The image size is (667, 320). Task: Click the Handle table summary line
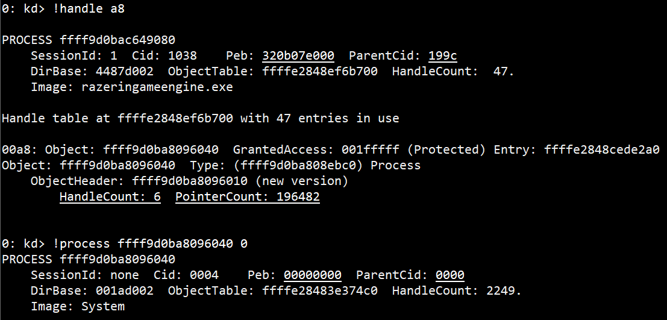[201, 118]
